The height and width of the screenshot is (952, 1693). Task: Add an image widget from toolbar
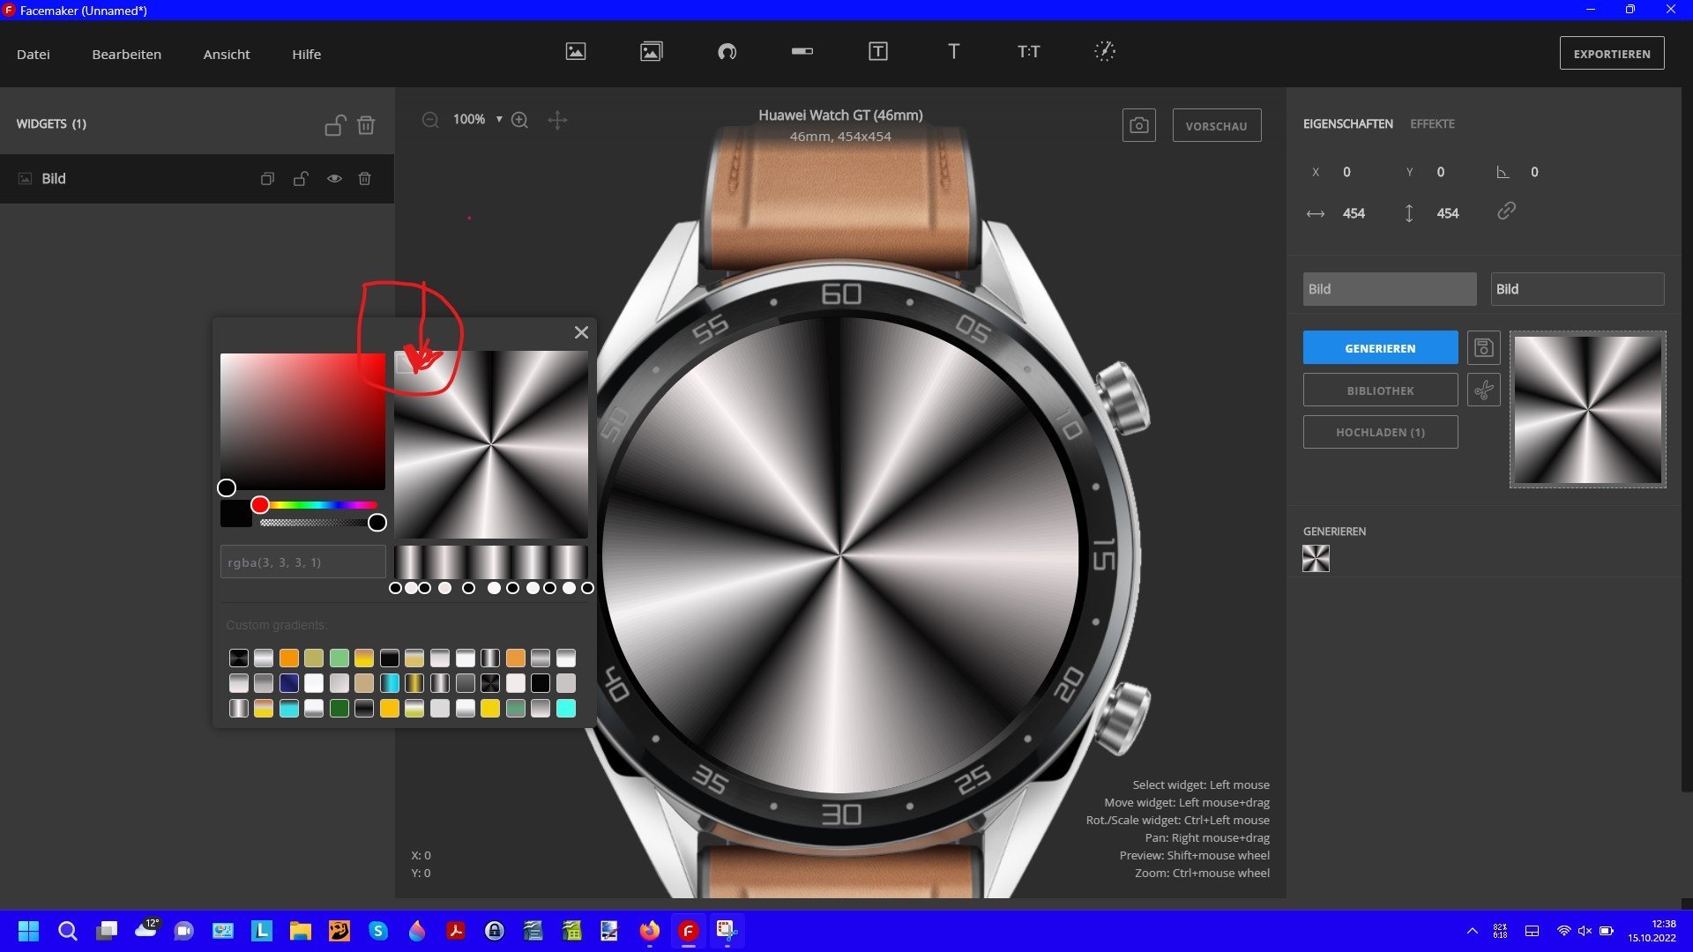click(x=576, y=52)
